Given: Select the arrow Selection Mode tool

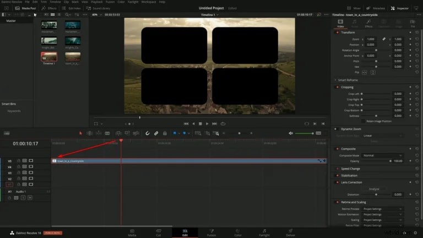Looking at the screenshot, I should [80, 133].
